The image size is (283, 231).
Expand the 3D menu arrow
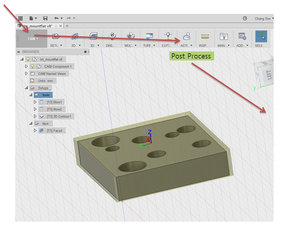(x=98, y=45)
